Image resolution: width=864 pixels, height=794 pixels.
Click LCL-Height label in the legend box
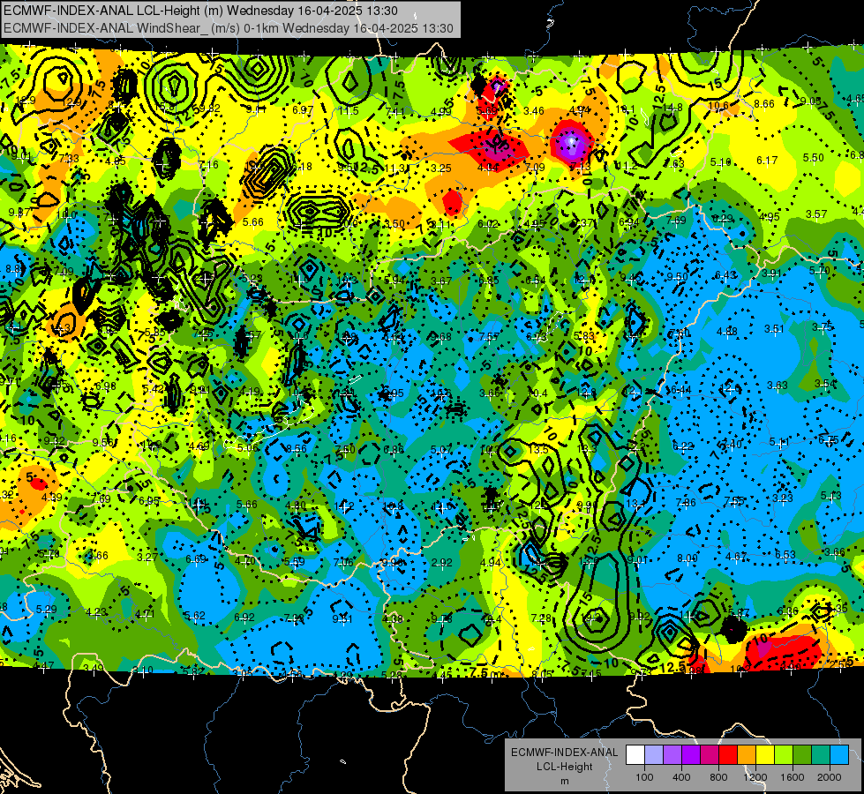click(x=564, y=767)
